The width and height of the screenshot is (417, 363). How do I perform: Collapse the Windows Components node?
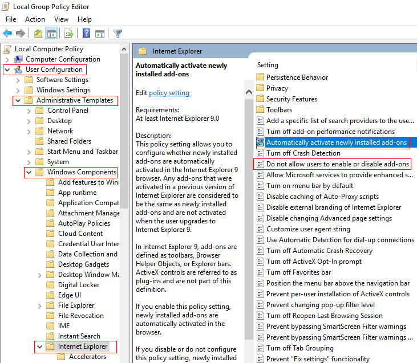tap(29, 172)
